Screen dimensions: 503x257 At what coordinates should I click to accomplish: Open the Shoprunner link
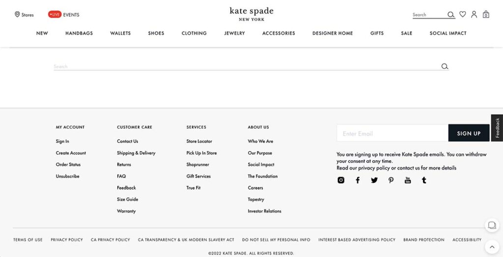(x=197, y=164)
